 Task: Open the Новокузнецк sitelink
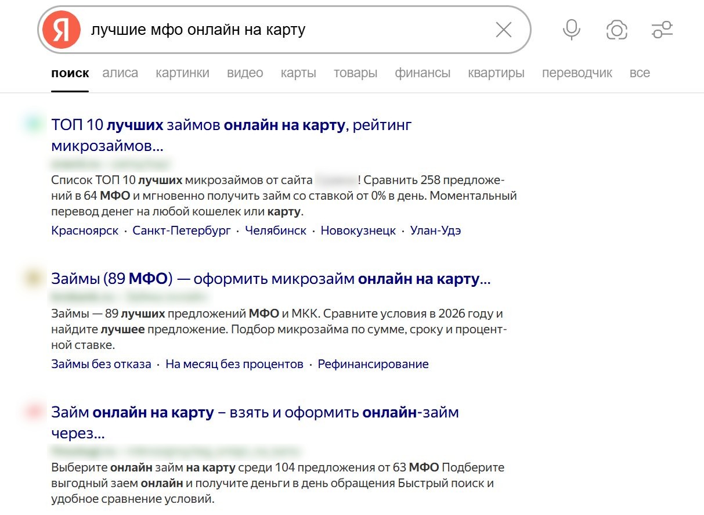pos(358,231)
